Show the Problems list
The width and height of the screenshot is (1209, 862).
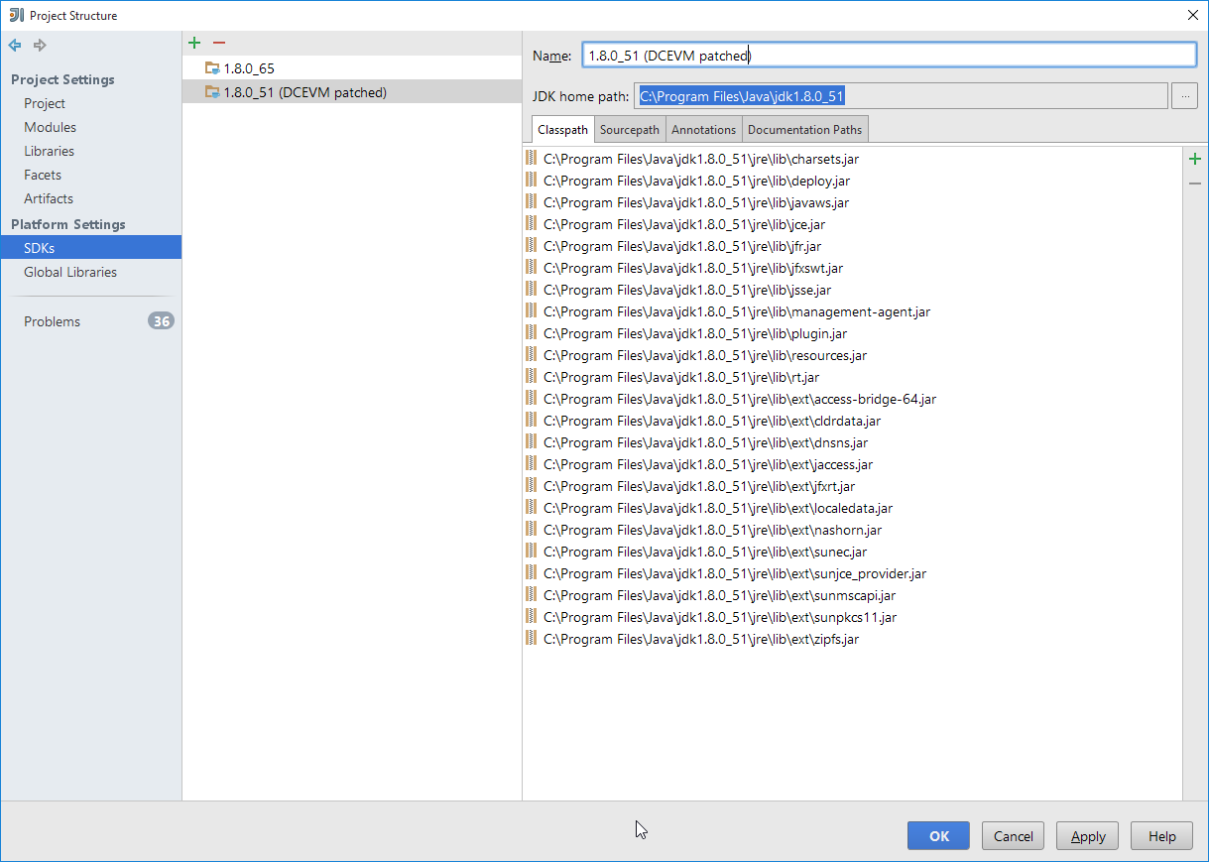tap(52, 321)
